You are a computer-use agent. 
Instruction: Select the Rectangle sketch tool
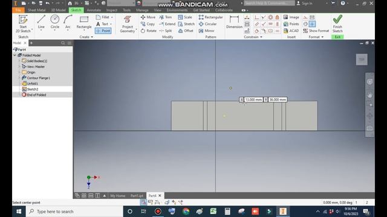pos(84,22)
